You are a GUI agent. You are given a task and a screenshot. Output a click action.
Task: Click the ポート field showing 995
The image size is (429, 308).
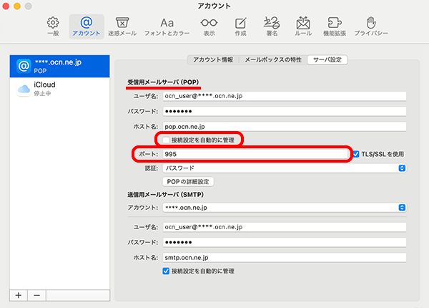click(256, 154)
